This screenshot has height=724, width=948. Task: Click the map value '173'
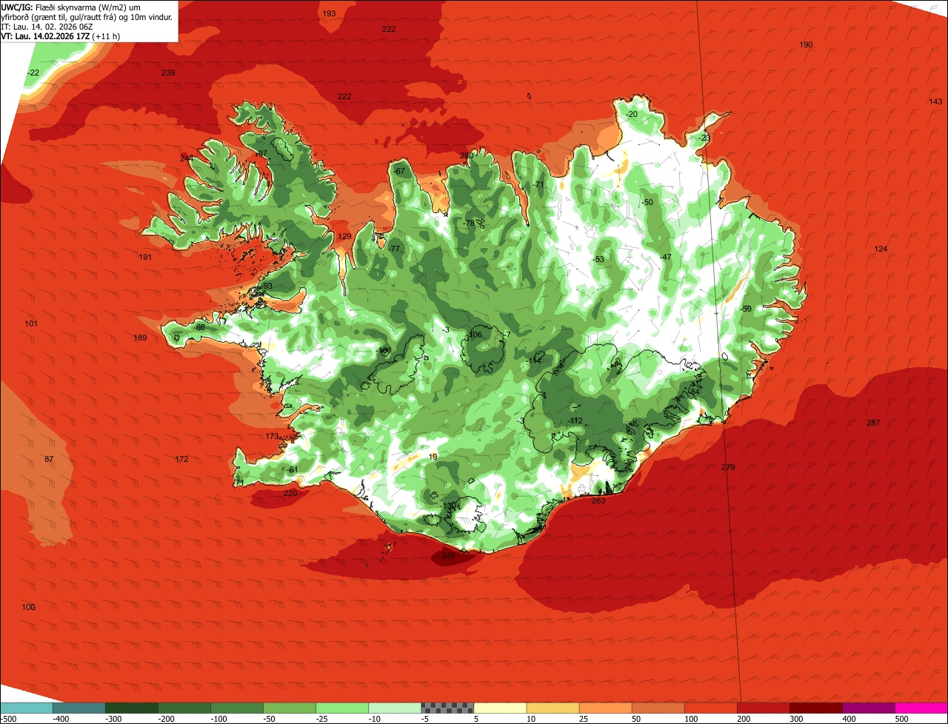click(273, 437)
